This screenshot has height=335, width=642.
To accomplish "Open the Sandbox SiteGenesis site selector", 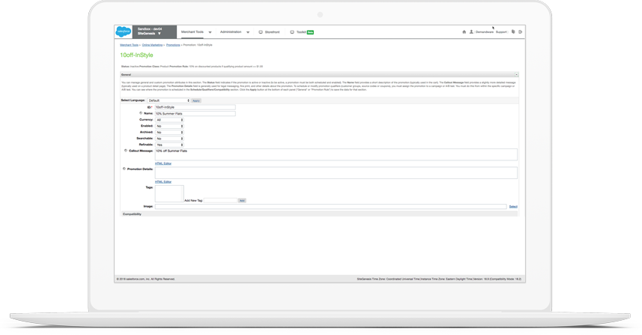I will click(154, 31).
